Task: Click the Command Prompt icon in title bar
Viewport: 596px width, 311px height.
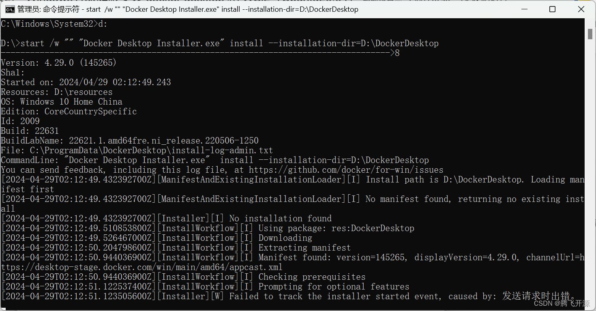Action: 10,9
